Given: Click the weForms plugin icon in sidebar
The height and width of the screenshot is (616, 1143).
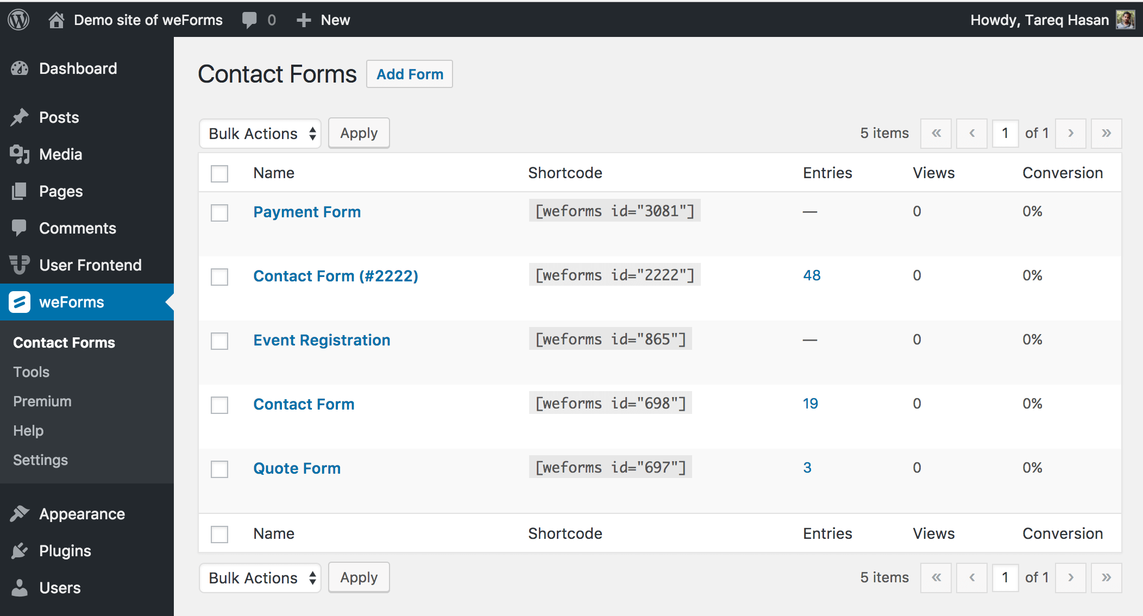Looking at the screenshot, I should click(20, 302).
